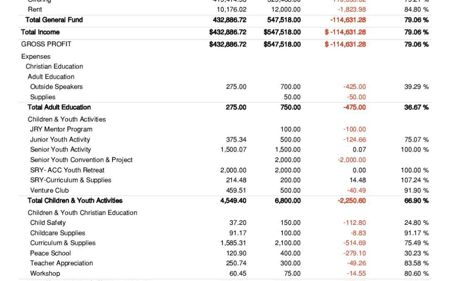The height and width of the screenshot is (281, 450).
Task: Select the 'SRY-Curriculum & Supplies' row label
Action: 70,180
